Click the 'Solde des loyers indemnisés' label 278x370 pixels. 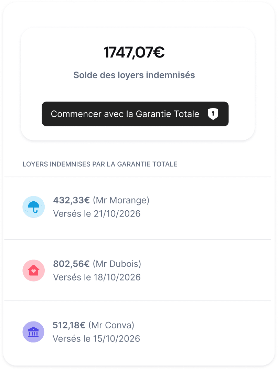tap(134, 75)
